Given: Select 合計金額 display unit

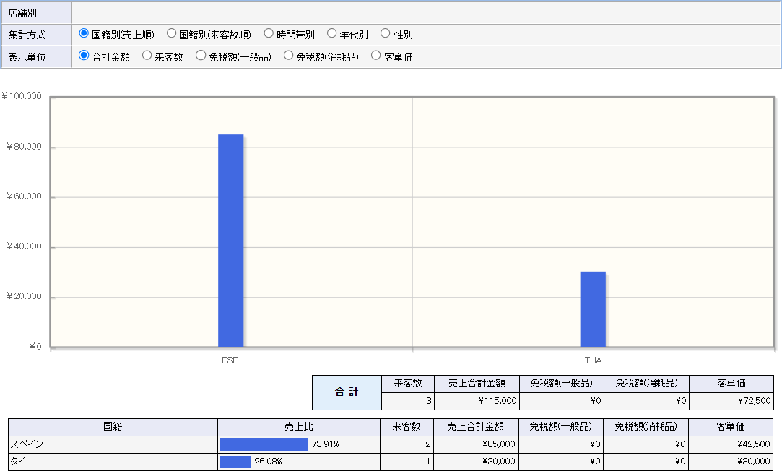Looking at the screenshot, I should pos(84,56).
